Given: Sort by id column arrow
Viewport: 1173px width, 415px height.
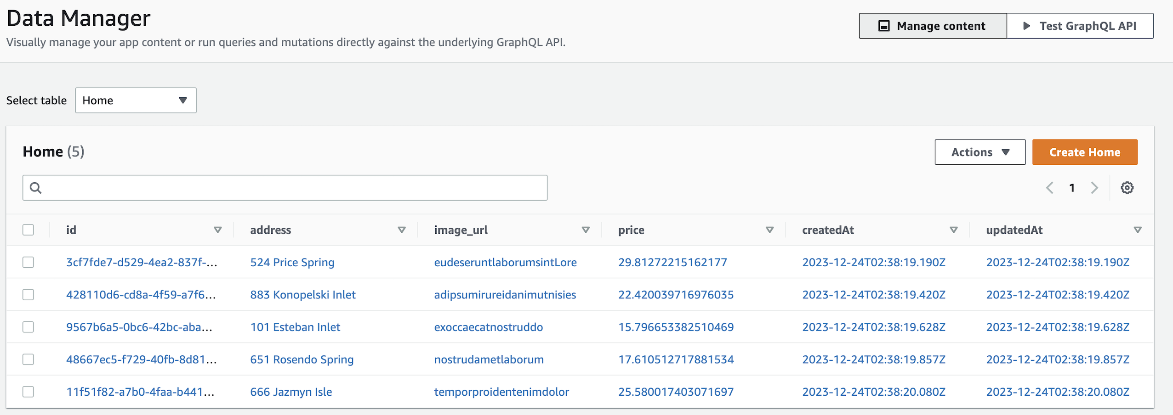Looking at the screenshot, I should pyautogui.click(x=218, y=230).
